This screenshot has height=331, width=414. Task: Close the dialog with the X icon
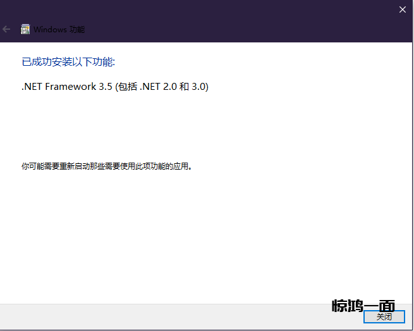click(x=403, y=9)
